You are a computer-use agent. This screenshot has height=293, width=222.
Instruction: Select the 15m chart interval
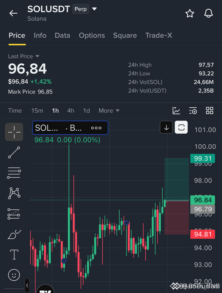[x=37, y=111]
